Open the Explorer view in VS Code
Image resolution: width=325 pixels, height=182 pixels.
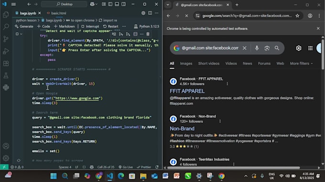(x=6, y=15)
